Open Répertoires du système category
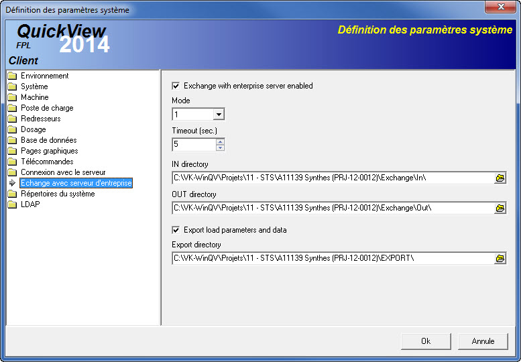 [58, 194]
